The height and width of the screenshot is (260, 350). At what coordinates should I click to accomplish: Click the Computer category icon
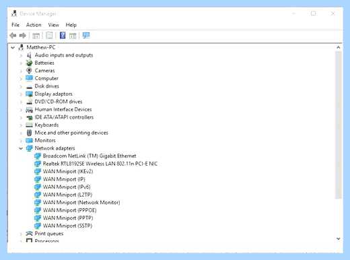[29, 78]
